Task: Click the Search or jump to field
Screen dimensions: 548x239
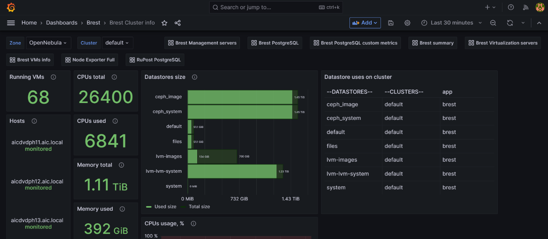Action: click(x=276, y=7)
